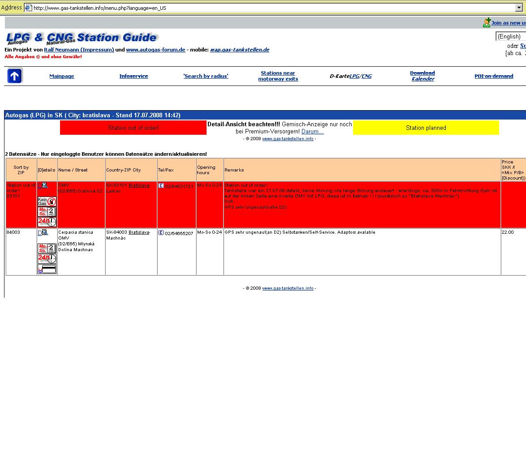Click the 2 Datensätze notice text
This screenshot has height=462, width=526.
point(106,154)
